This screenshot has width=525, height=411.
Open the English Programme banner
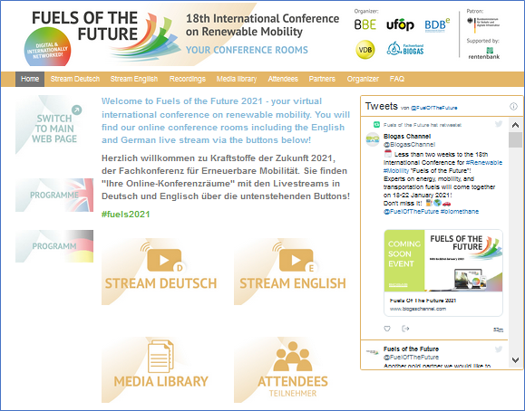(54, 195)
